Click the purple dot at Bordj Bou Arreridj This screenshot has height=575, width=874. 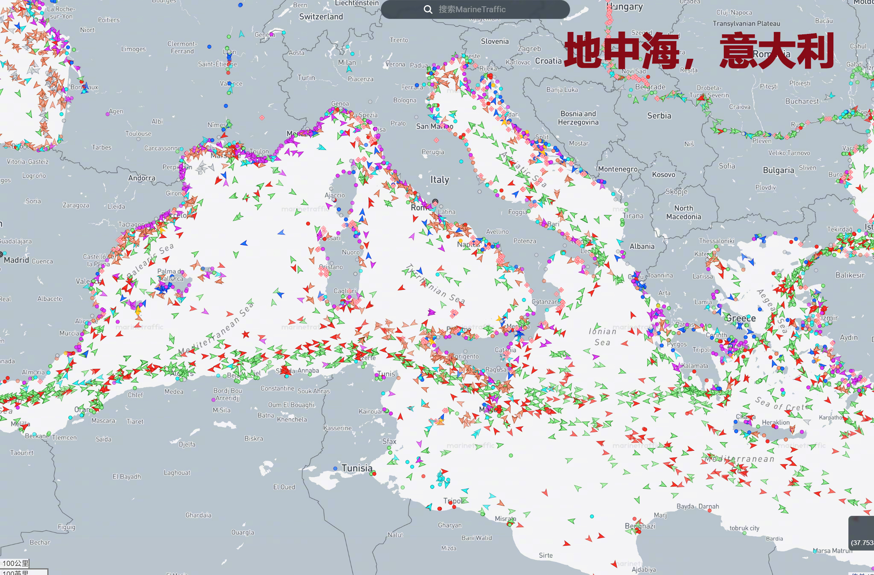(213, 400)
